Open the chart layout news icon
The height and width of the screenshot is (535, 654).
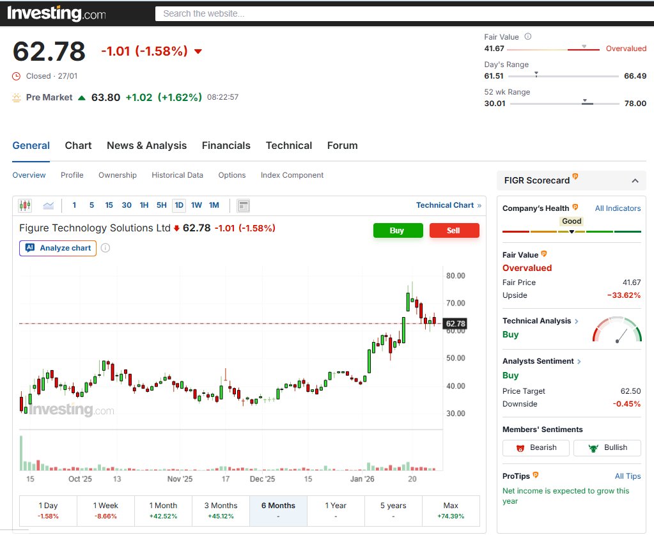[244, 206]
